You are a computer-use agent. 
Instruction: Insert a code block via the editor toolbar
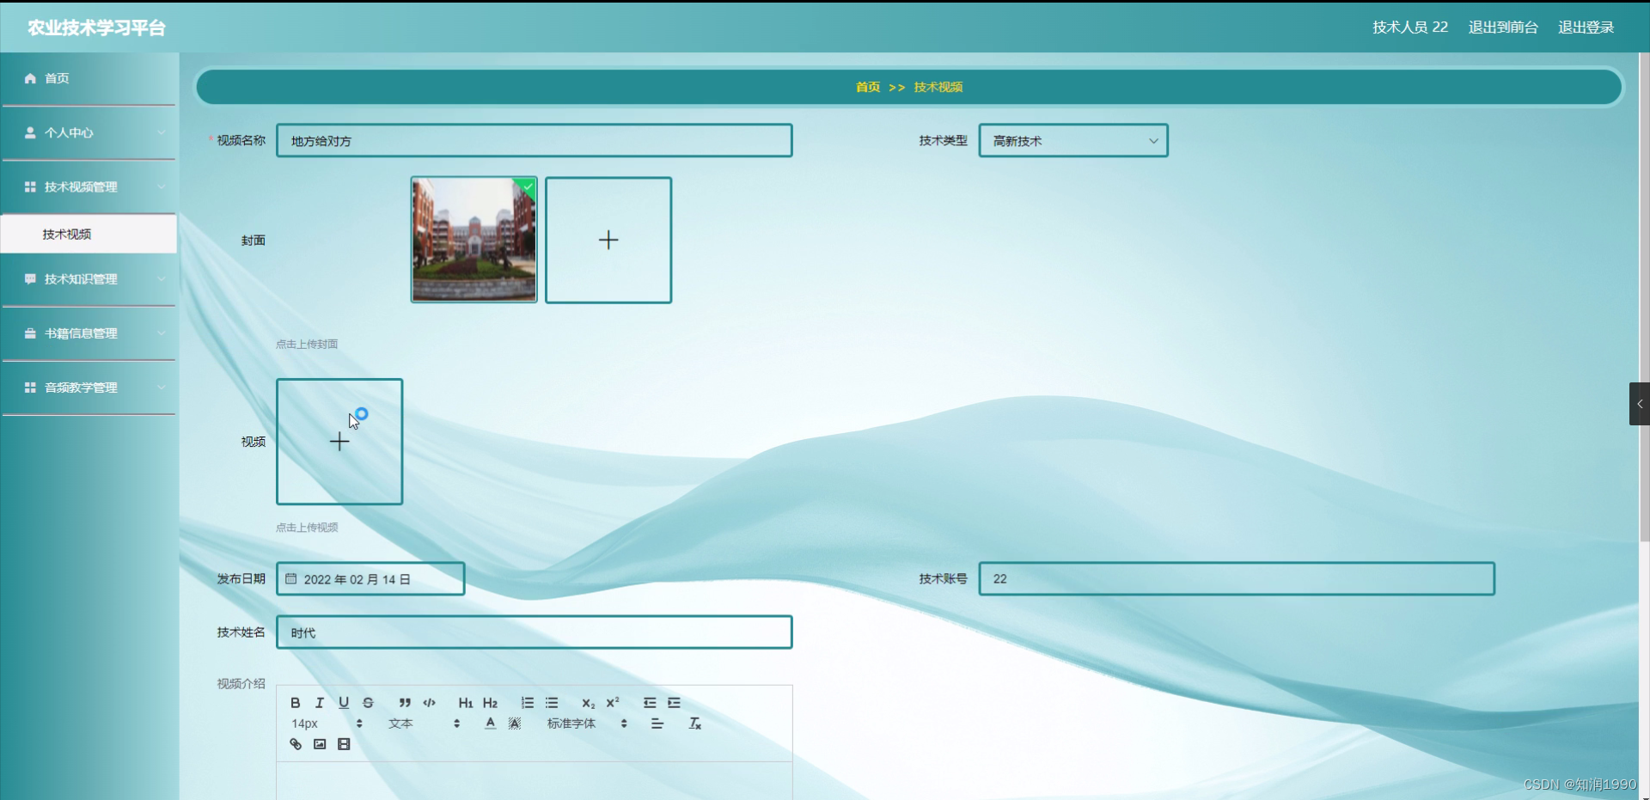(x=429, y=702)
